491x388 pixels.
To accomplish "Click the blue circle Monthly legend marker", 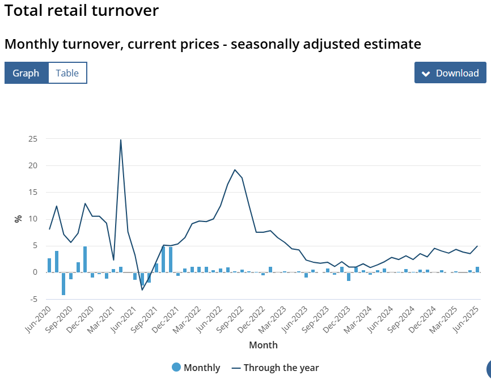I will pyautogui.click(x=176, y=368).
